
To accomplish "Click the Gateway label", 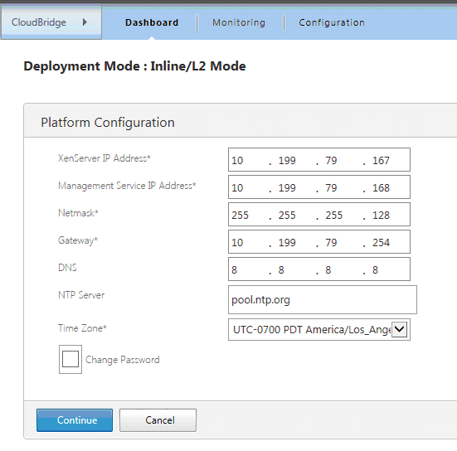I will pos(78,240).
